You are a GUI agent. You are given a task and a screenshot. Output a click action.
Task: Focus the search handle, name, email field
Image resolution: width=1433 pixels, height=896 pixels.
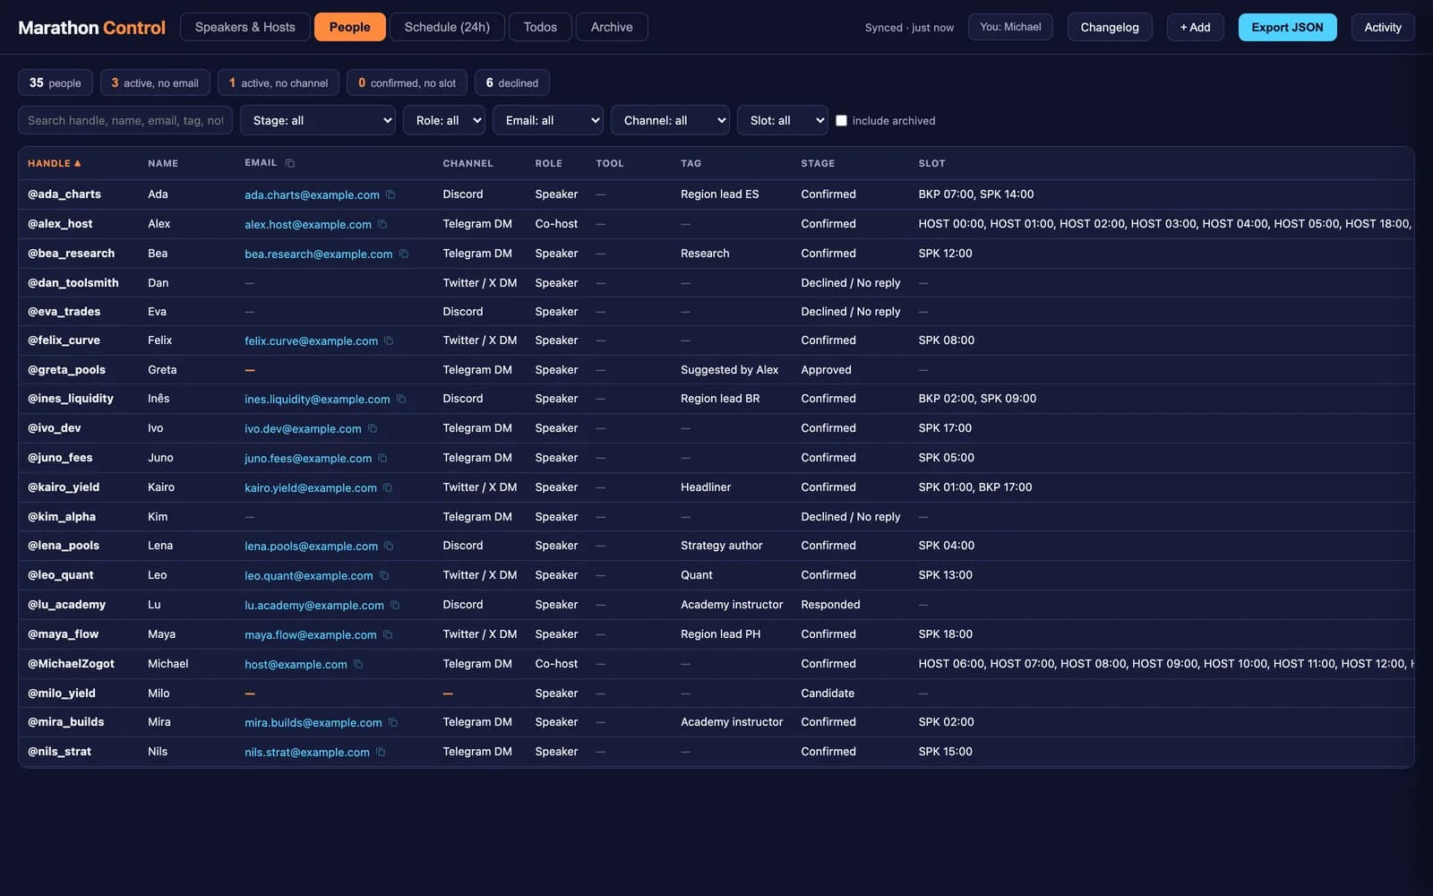(125, 120)
